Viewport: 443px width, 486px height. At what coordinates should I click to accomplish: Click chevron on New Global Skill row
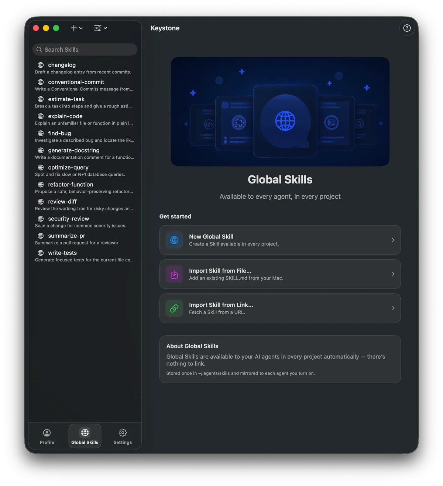click(x=393, y=240)
